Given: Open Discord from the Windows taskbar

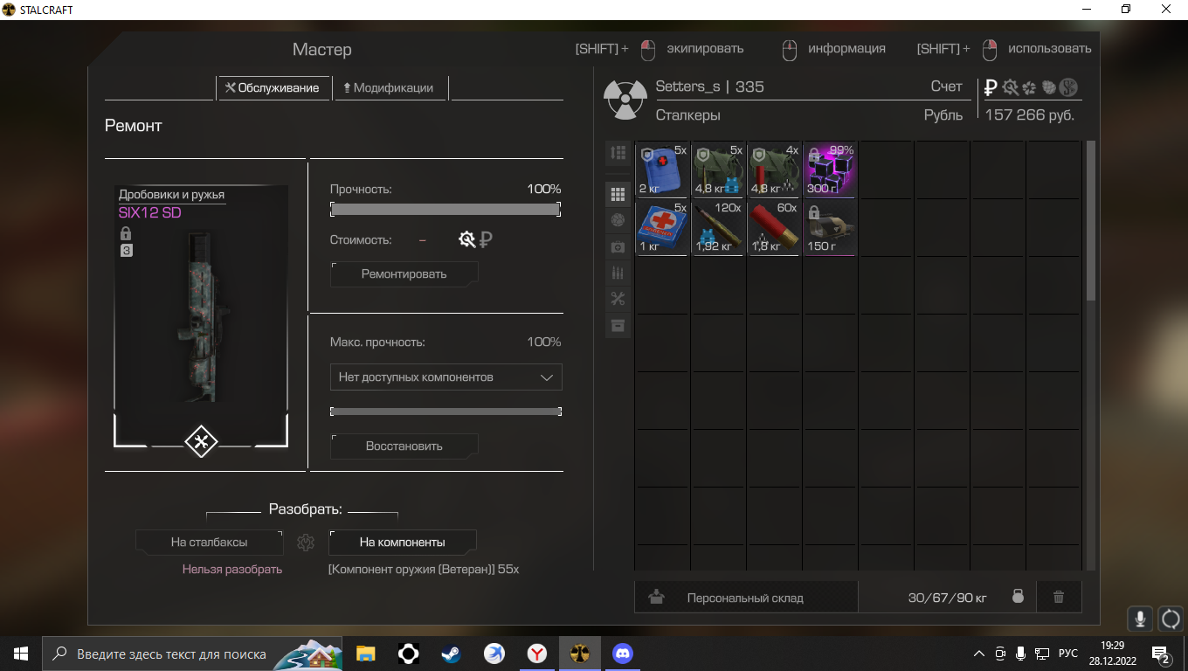Looking at the screenshot, I should 623,654.
